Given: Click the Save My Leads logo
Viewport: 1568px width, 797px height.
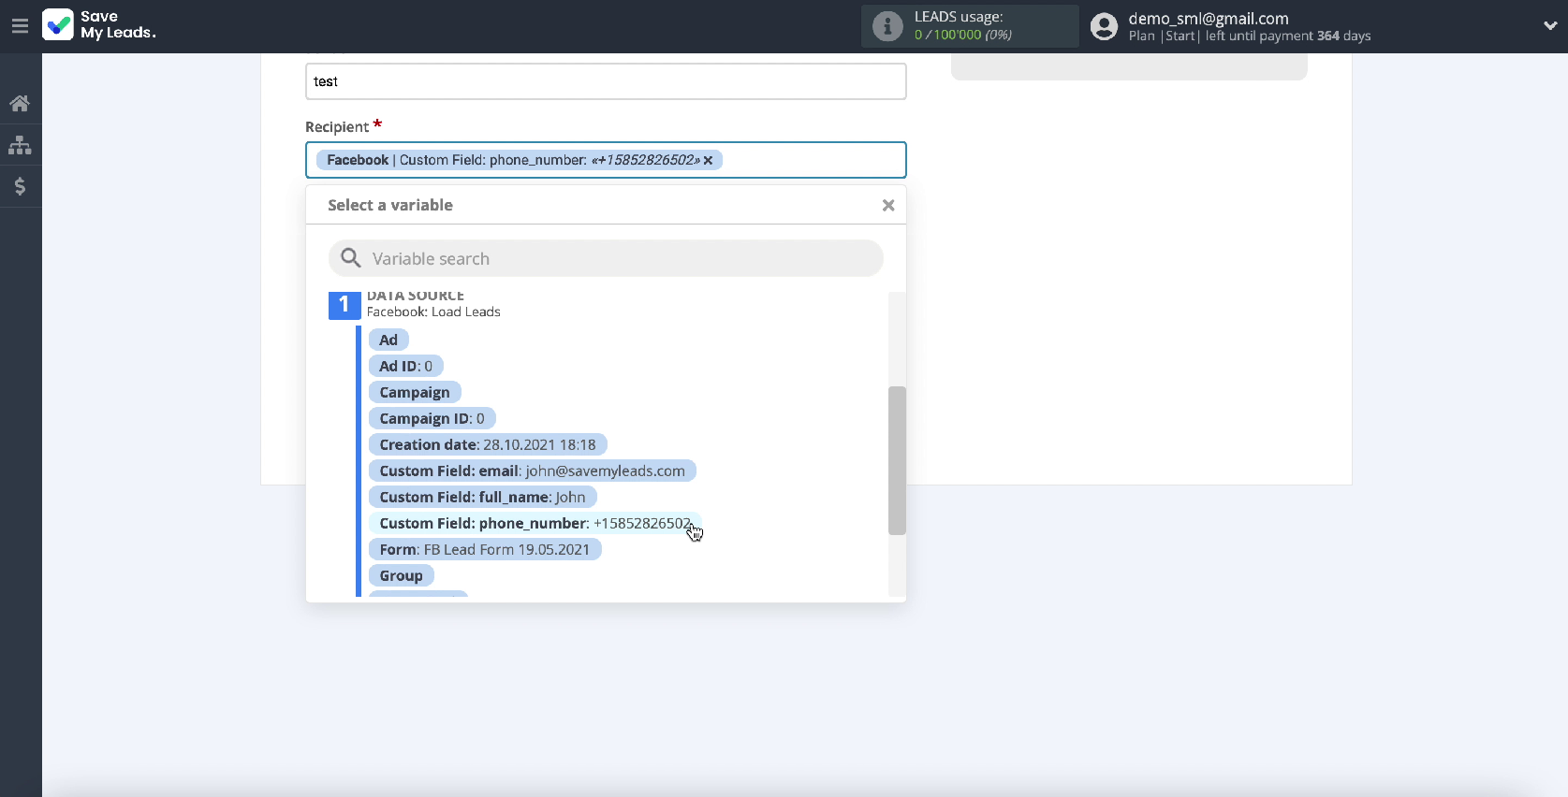Looking at the screenshot, I should coord(100,25).
